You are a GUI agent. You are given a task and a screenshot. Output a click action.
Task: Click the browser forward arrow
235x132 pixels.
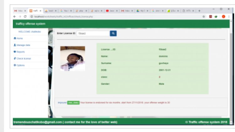point(20,17)
